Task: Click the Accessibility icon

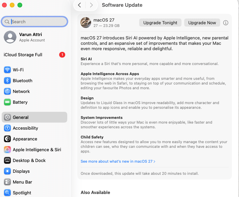Action: coord(7,128)
